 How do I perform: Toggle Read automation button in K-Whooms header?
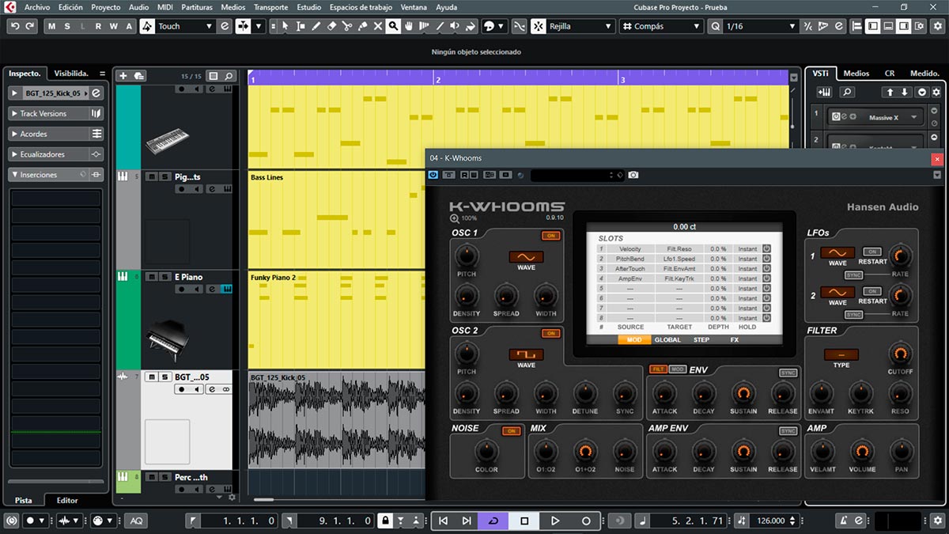(463, 175)
